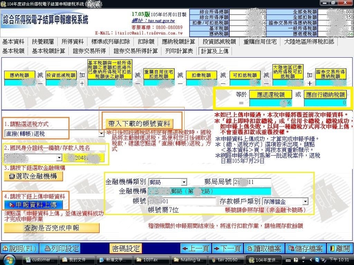
Task: Click the 存款人姓名 yellow field
Action: click(x=83, y=158)
